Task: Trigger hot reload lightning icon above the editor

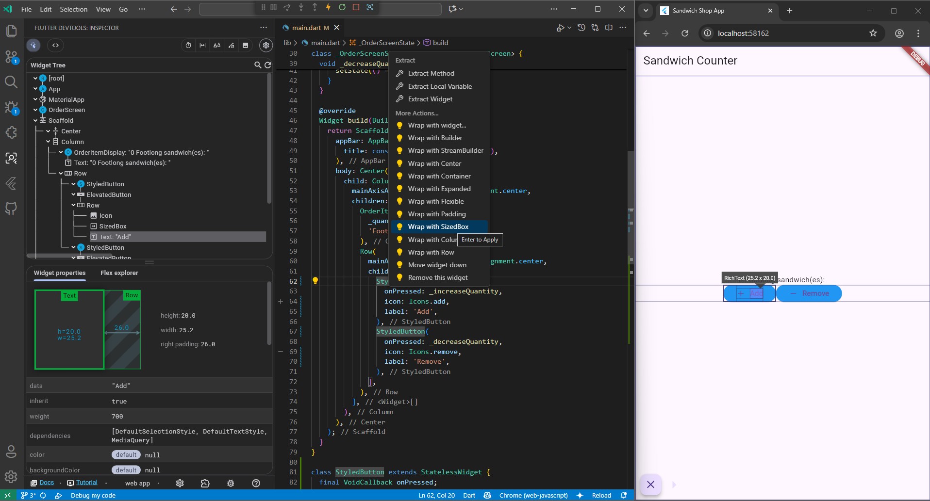Action: [329, 7]
